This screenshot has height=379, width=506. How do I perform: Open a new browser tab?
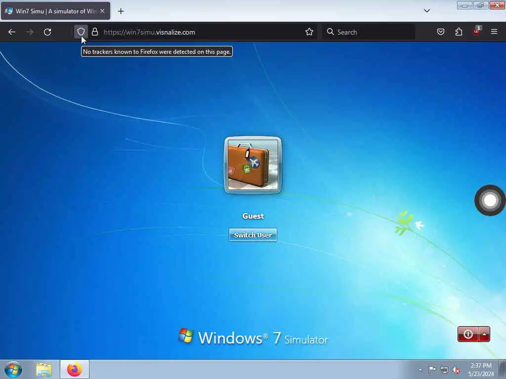click(x=121, y=11)
